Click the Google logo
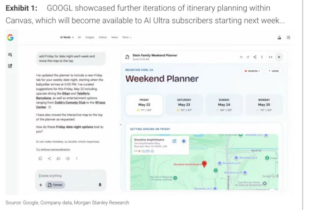 tap(10, 37)
